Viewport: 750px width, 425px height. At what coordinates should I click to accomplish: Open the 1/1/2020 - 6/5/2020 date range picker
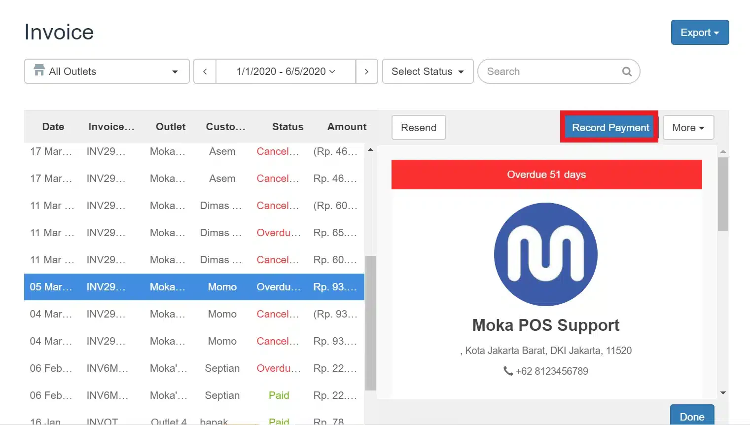pyautogui.click(x=286, y=71)
